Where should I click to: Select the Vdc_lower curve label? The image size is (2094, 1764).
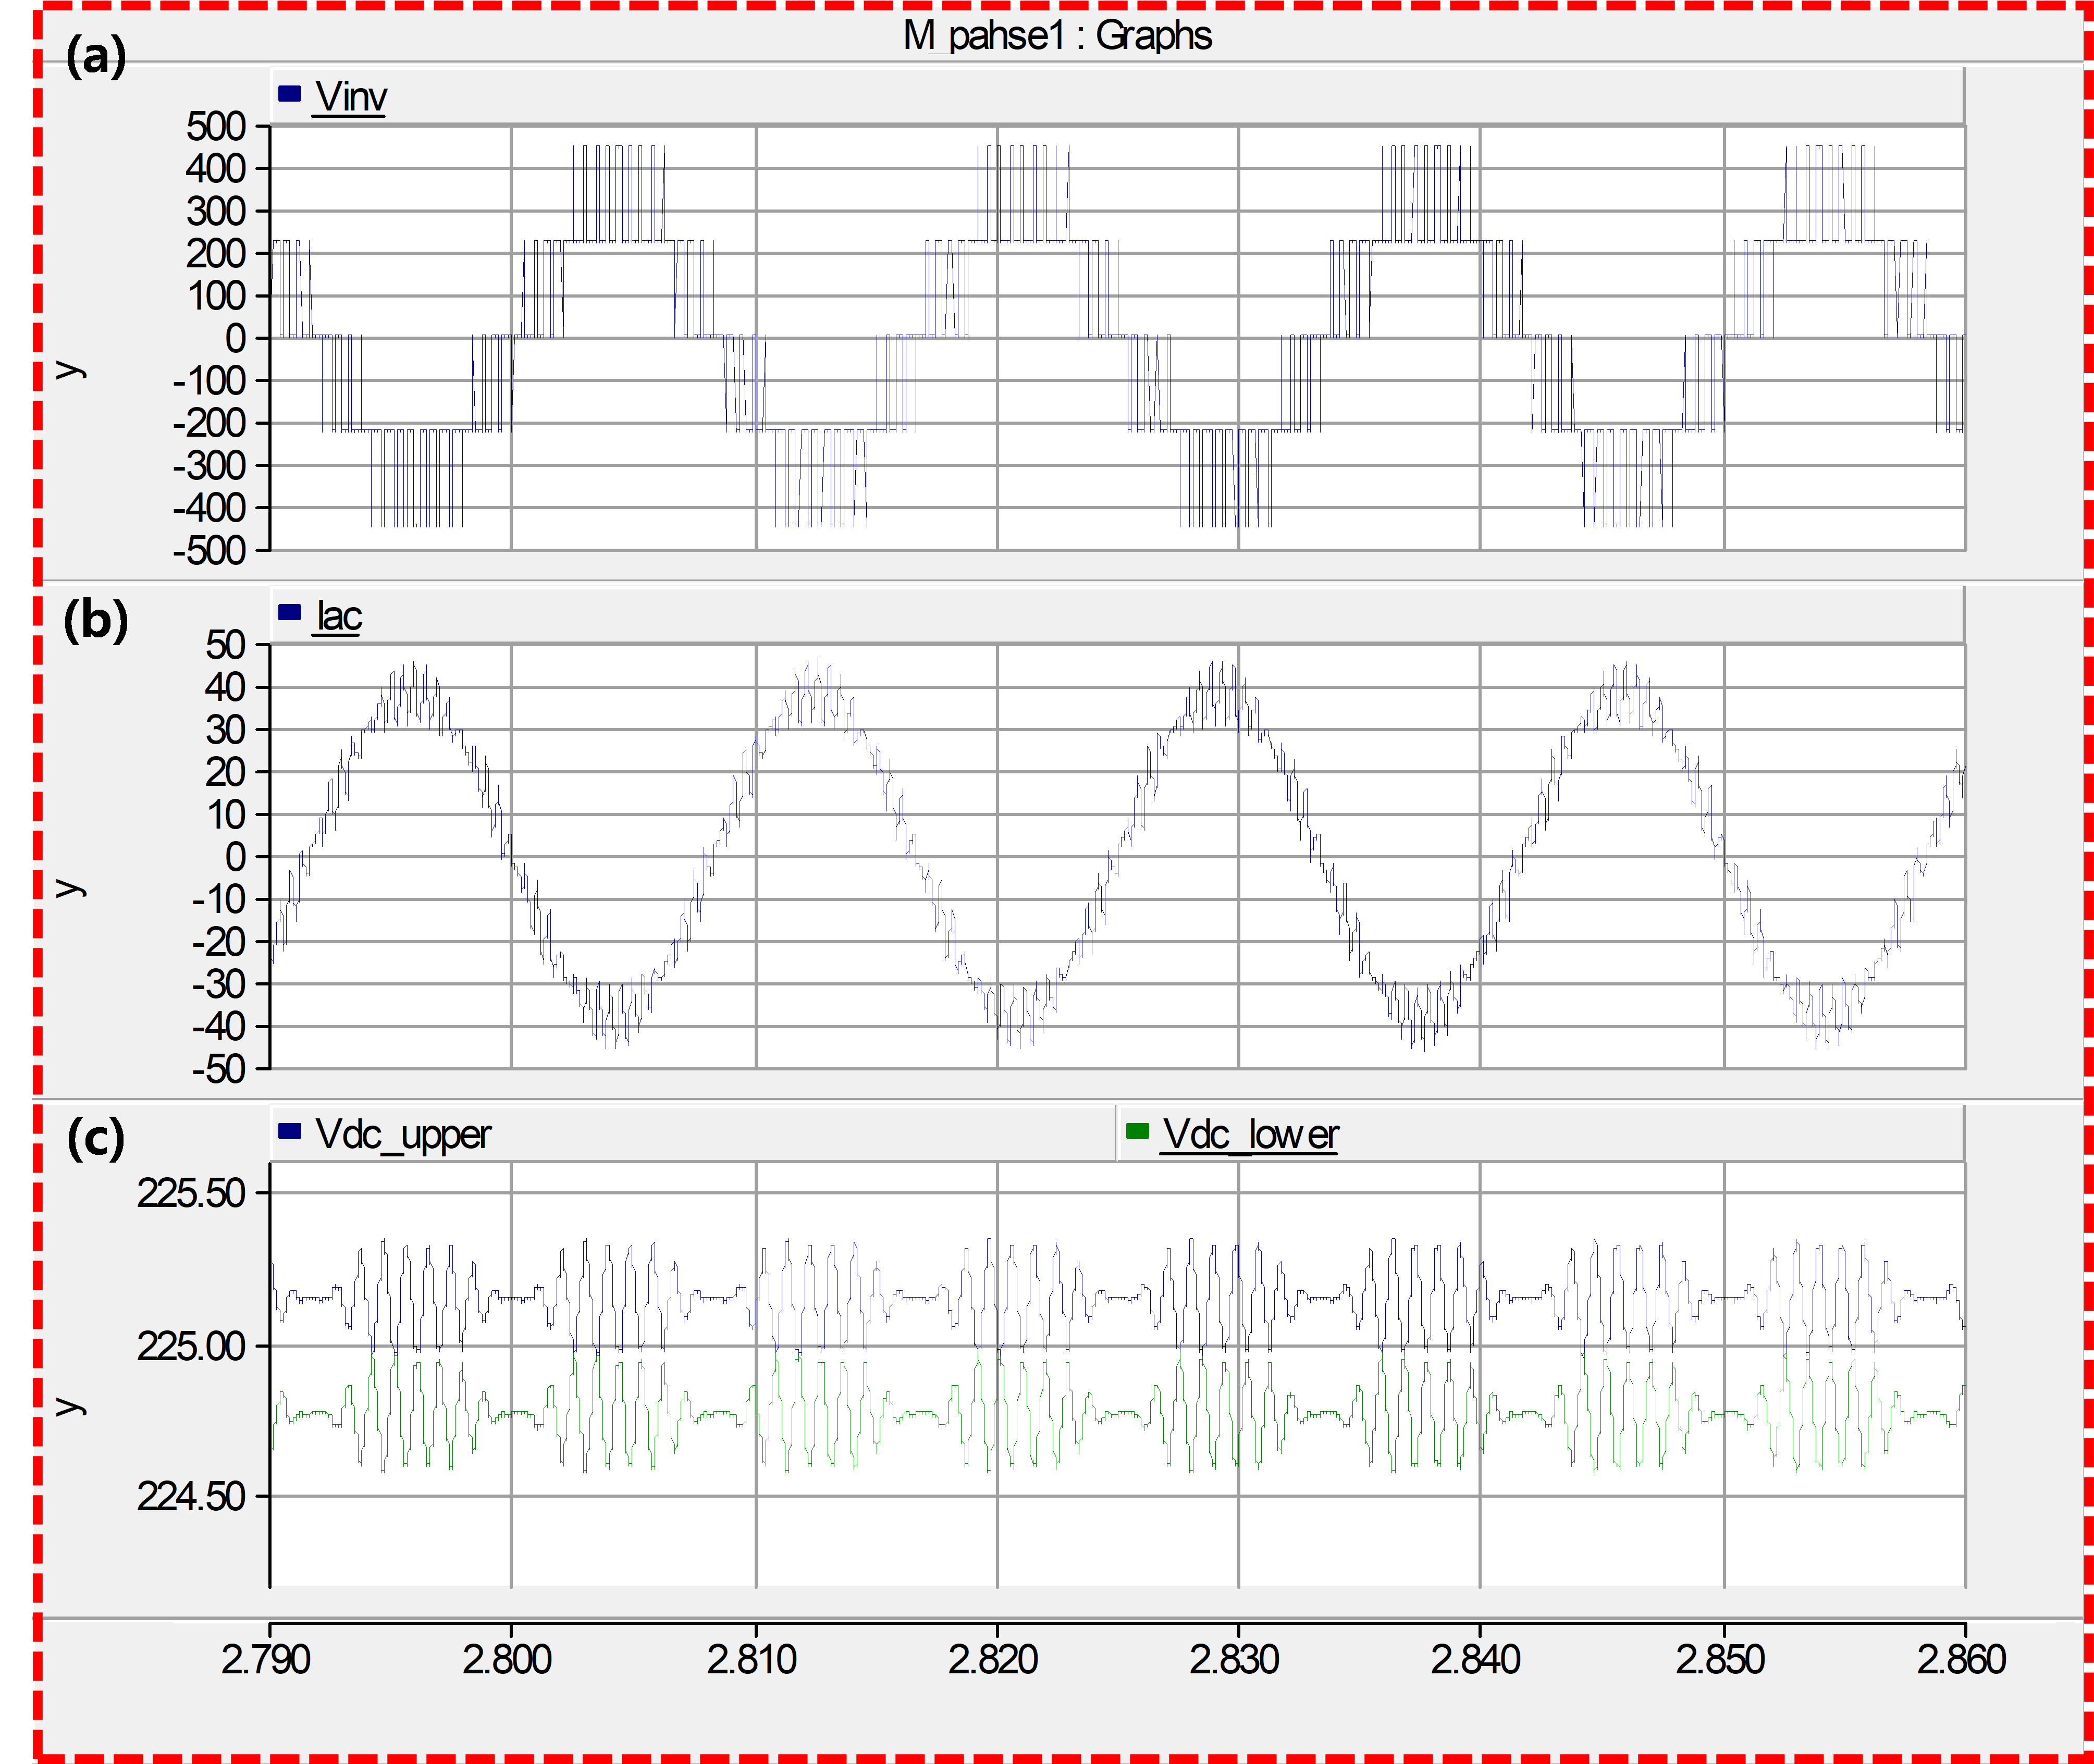[1250, 1135]
